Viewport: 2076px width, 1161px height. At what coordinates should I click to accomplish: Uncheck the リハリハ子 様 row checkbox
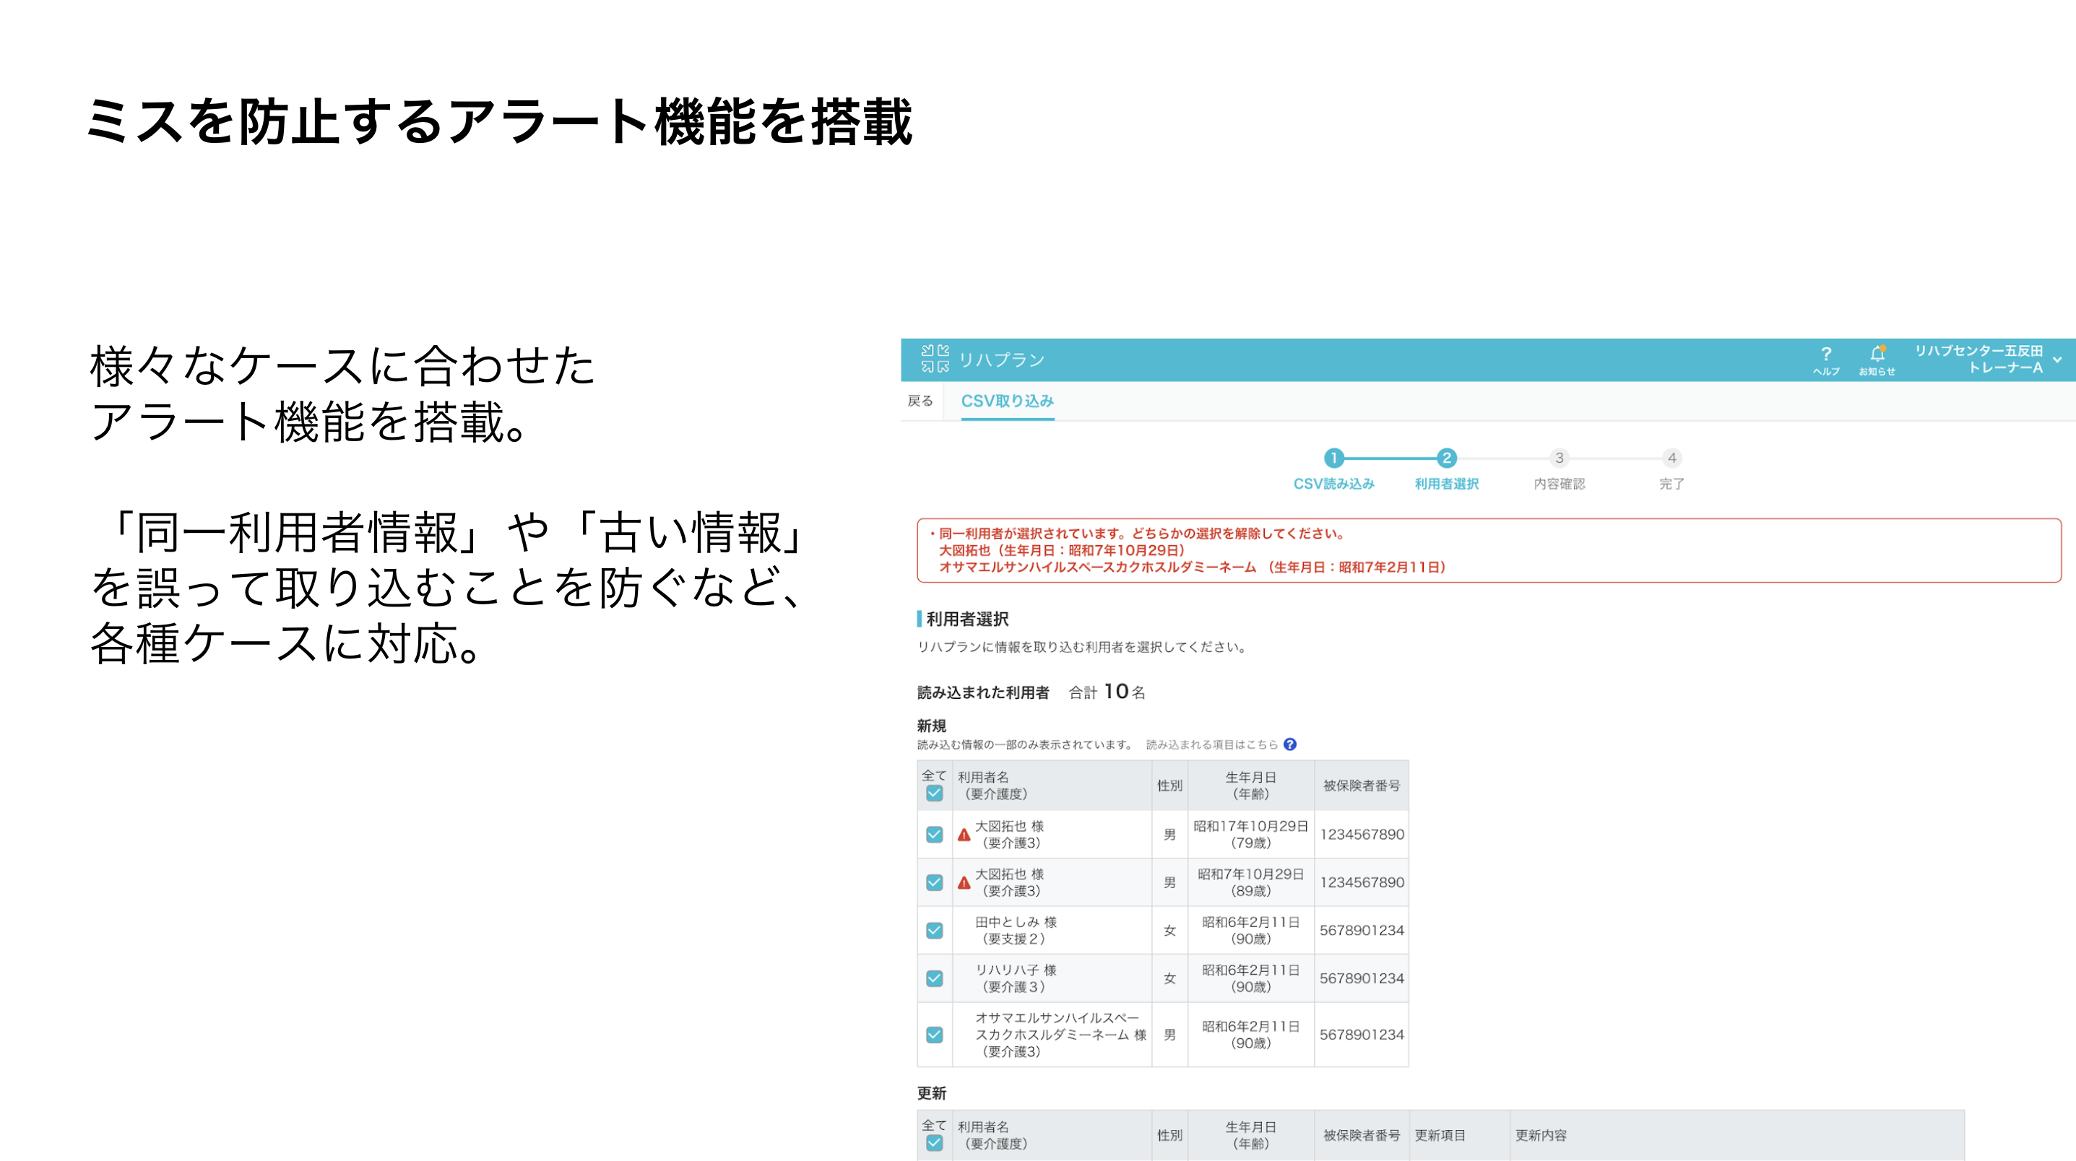(934, 978)
